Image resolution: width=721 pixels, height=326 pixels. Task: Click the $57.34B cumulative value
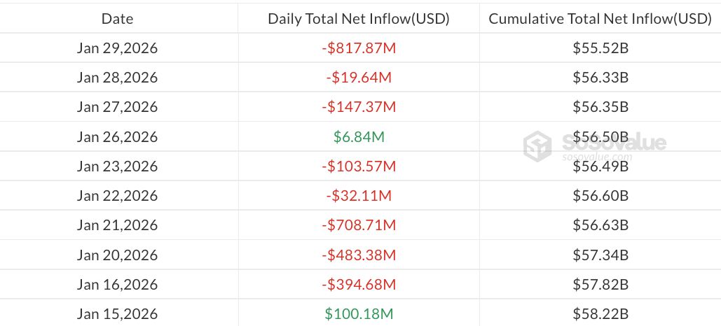coord(600,255)
